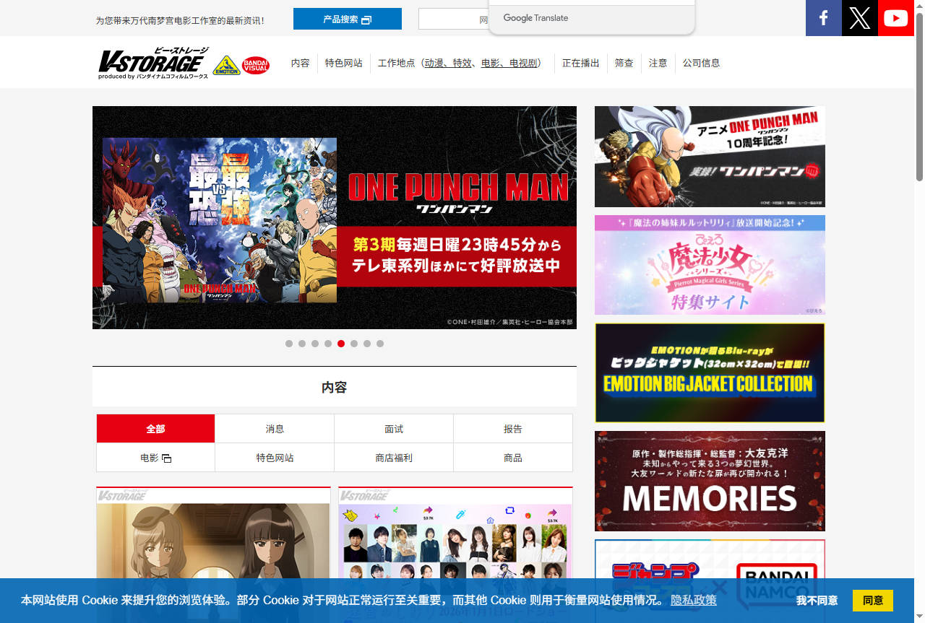Click the 产品搜索 product search button
Viewport: 925px width, 623px height.
click(347, 19)
